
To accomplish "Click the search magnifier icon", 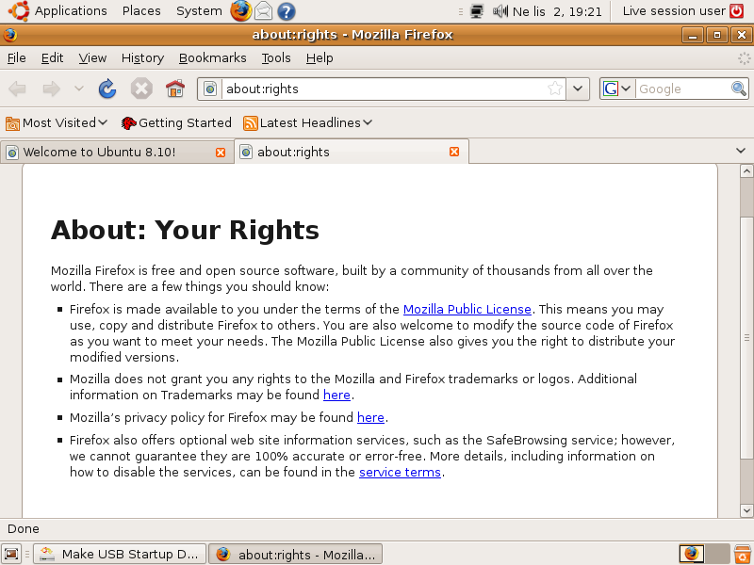I will click(739, 89).
